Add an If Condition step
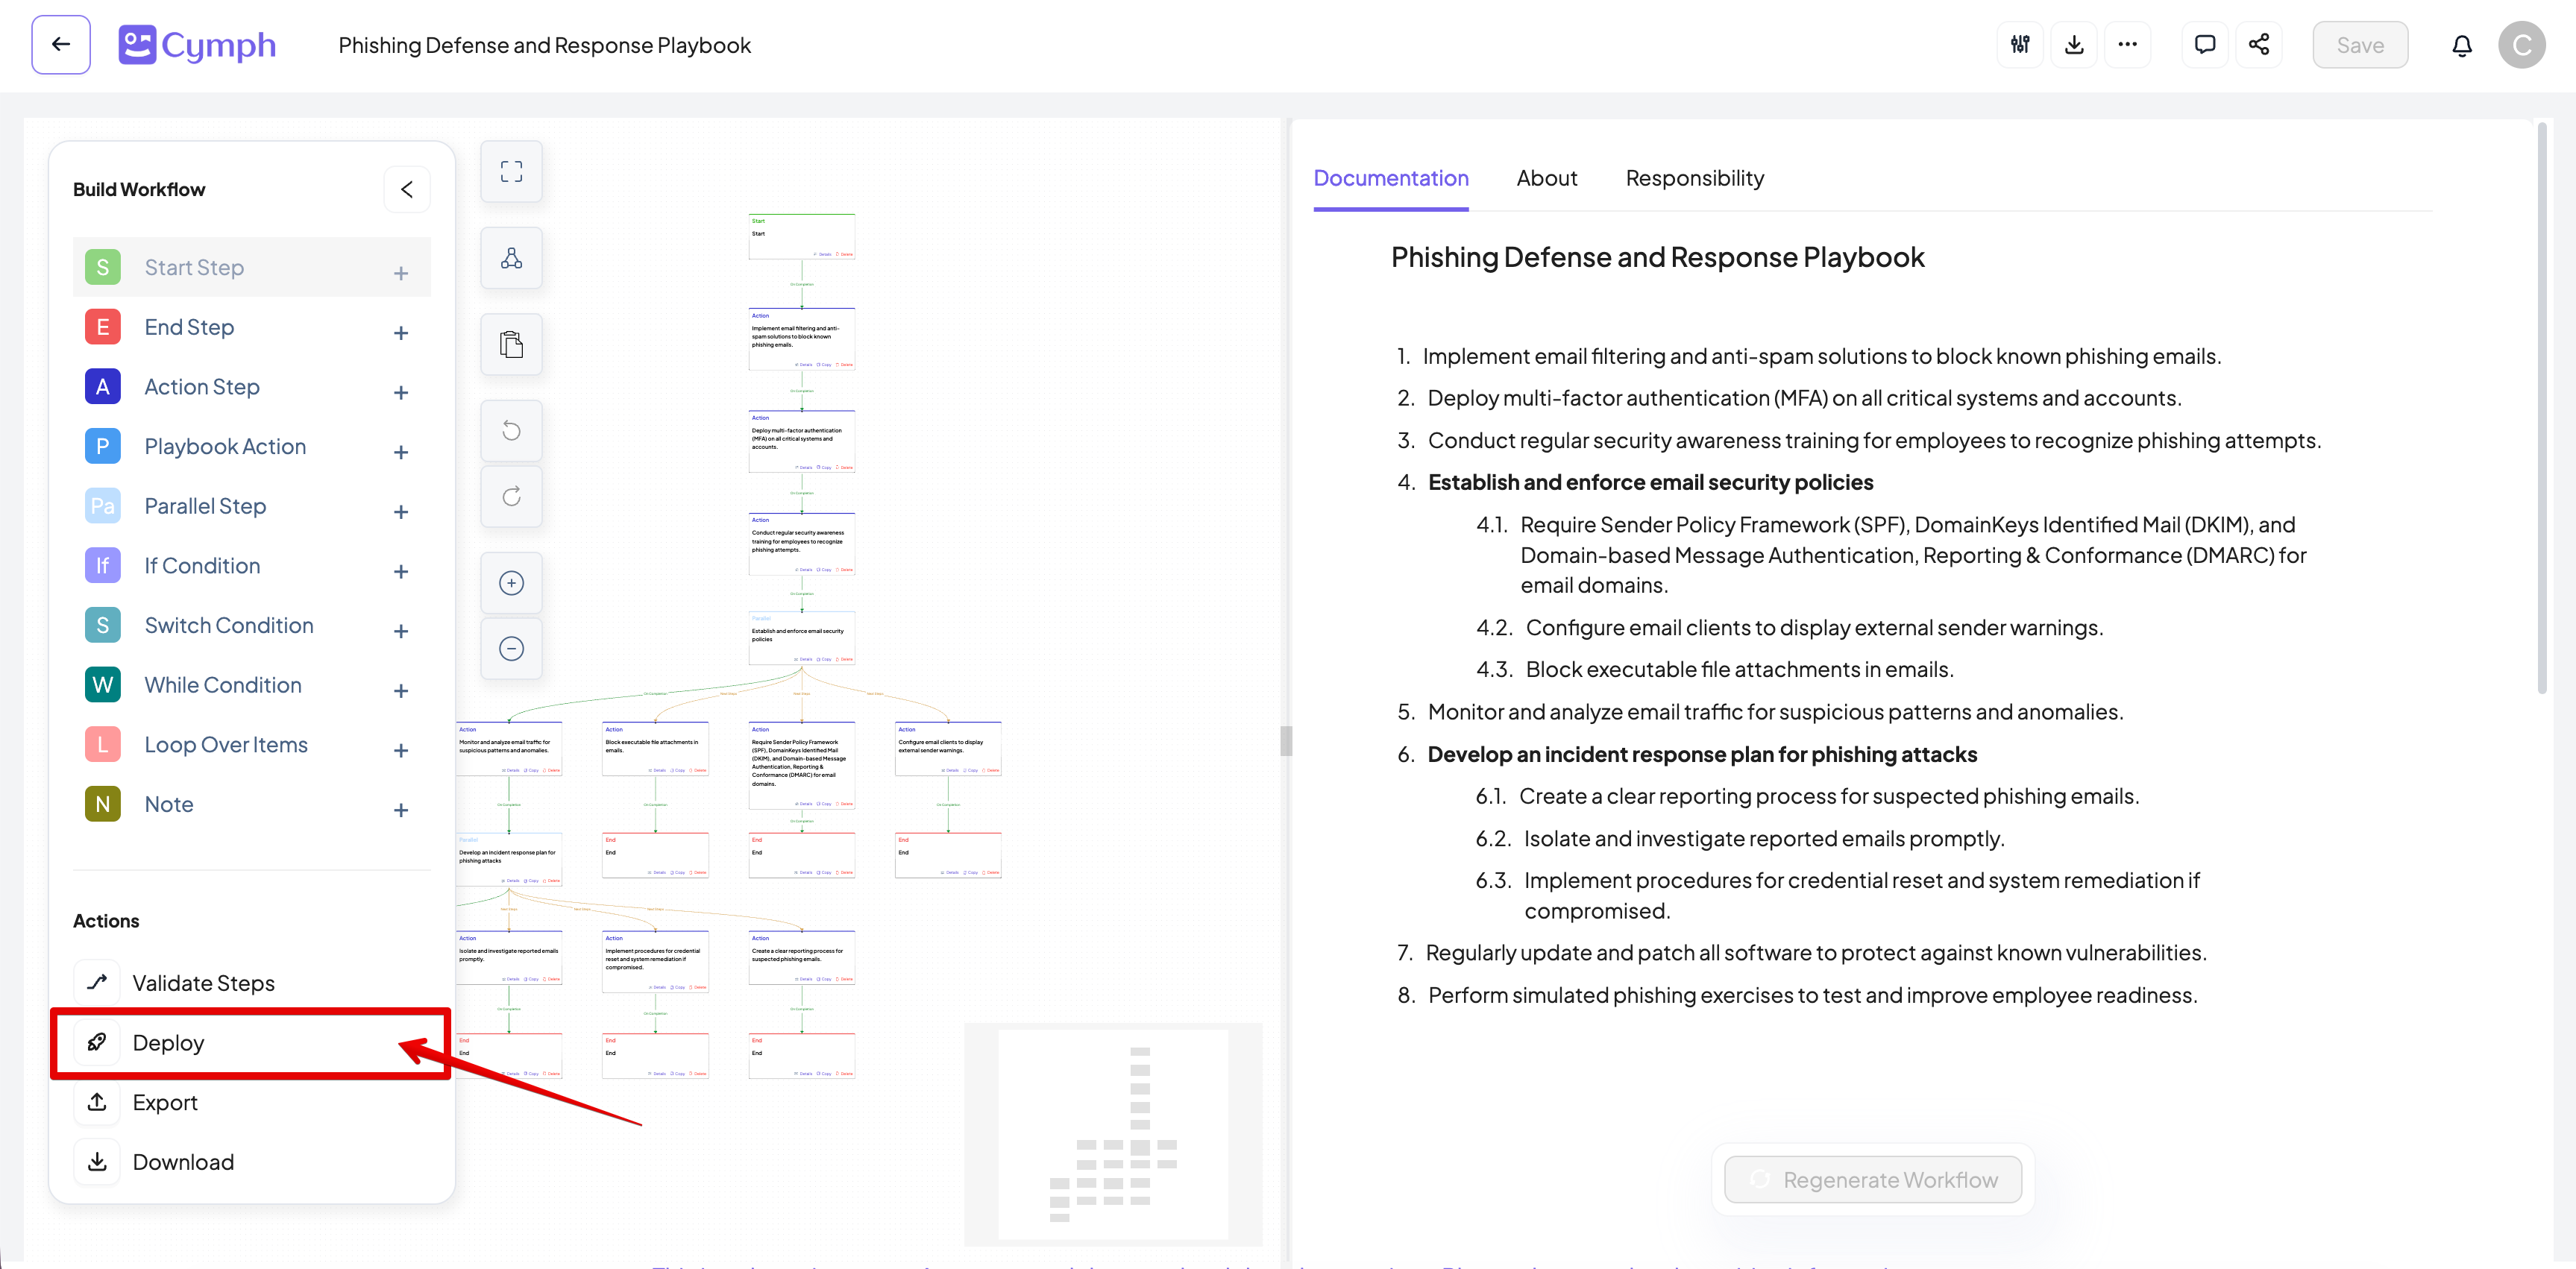2576x1269 pixels. [401, 571]
